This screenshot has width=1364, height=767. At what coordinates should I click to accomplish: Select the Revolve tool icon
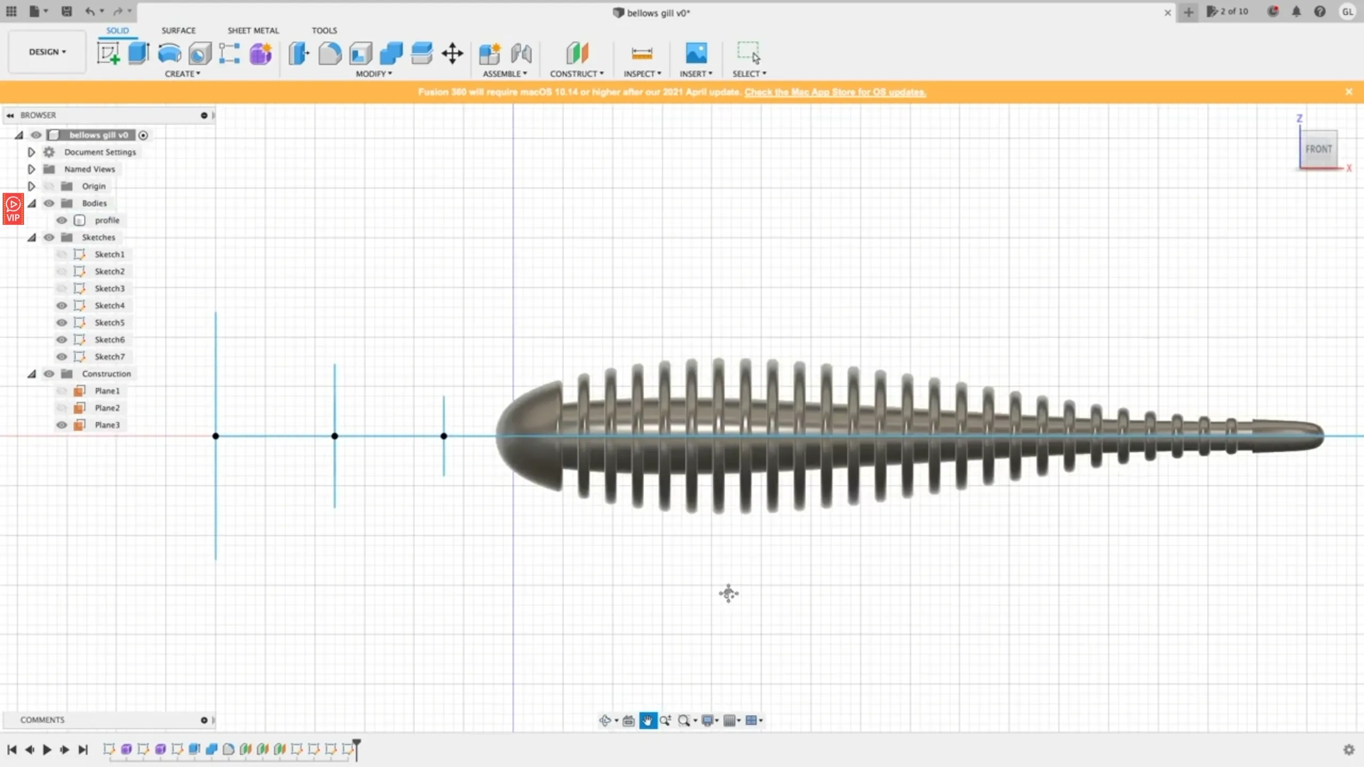[169, 53]
